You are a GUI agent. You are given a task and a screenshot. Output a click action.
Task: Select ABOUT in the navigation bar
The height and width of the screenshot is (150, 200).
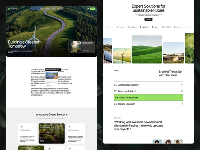pyautogui.click(x=47, y=8)
